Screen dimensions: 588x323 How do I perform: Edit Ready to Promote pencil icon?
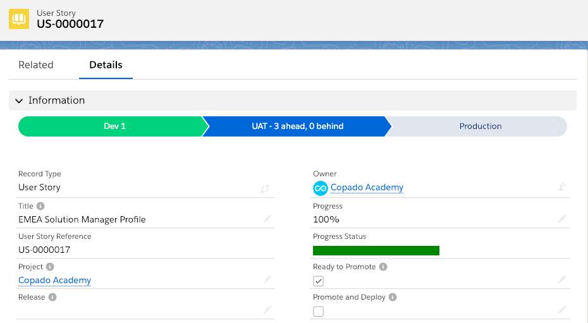coord(561,279)
